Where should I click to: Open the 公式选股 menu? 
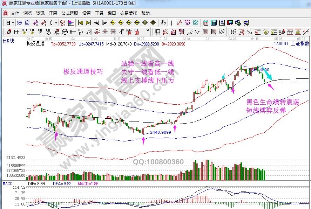coord(70,13)
